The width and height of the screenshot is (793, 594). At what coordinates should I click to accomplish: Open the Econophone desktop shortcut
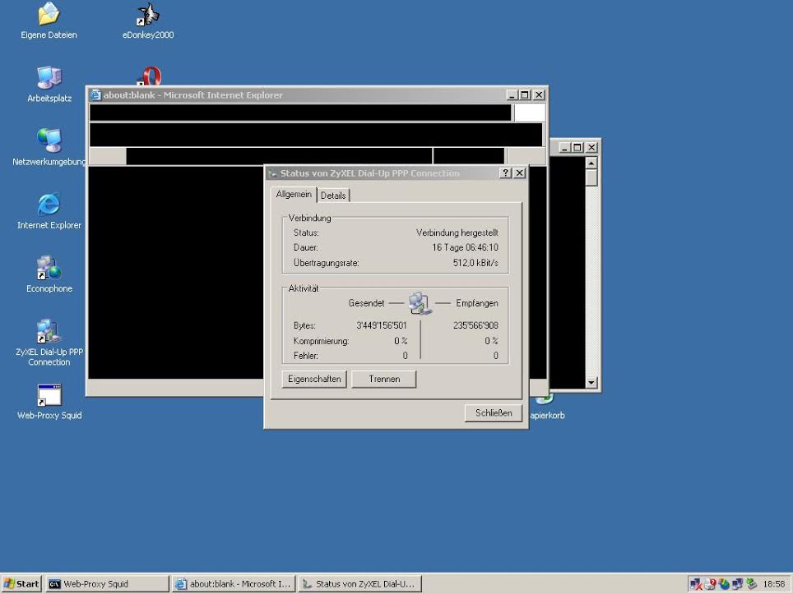click(x=49, y=268)
